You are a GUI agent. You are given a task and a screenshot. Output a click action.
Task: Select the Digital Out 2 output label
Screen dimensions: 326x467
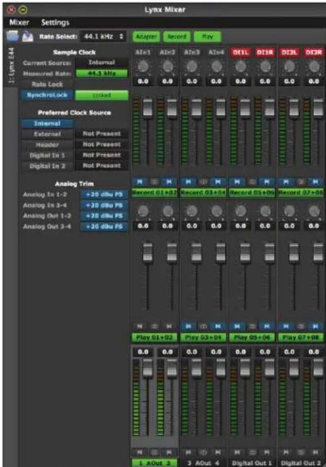(301, 463)
